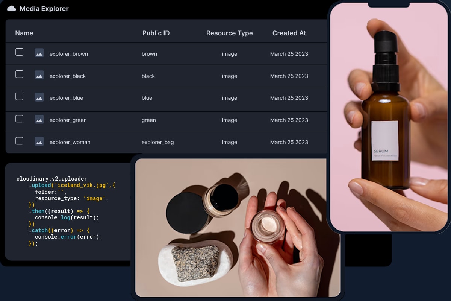
Task: Click the image icon beside explorer_green
Action: (x=39, y=120)
